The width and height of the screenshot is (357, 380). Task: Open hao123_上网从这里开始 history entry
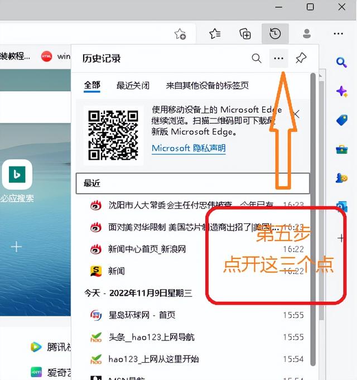192,359
